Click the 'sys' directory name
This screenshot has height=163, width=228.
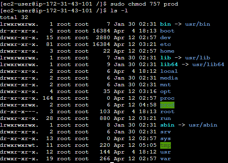[165, 138]
